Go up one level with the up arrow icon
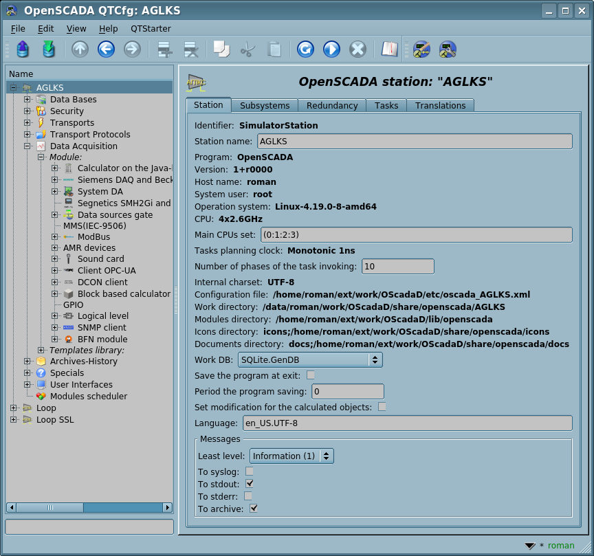Viewport: 594px width, 556px height. point(80,49)
